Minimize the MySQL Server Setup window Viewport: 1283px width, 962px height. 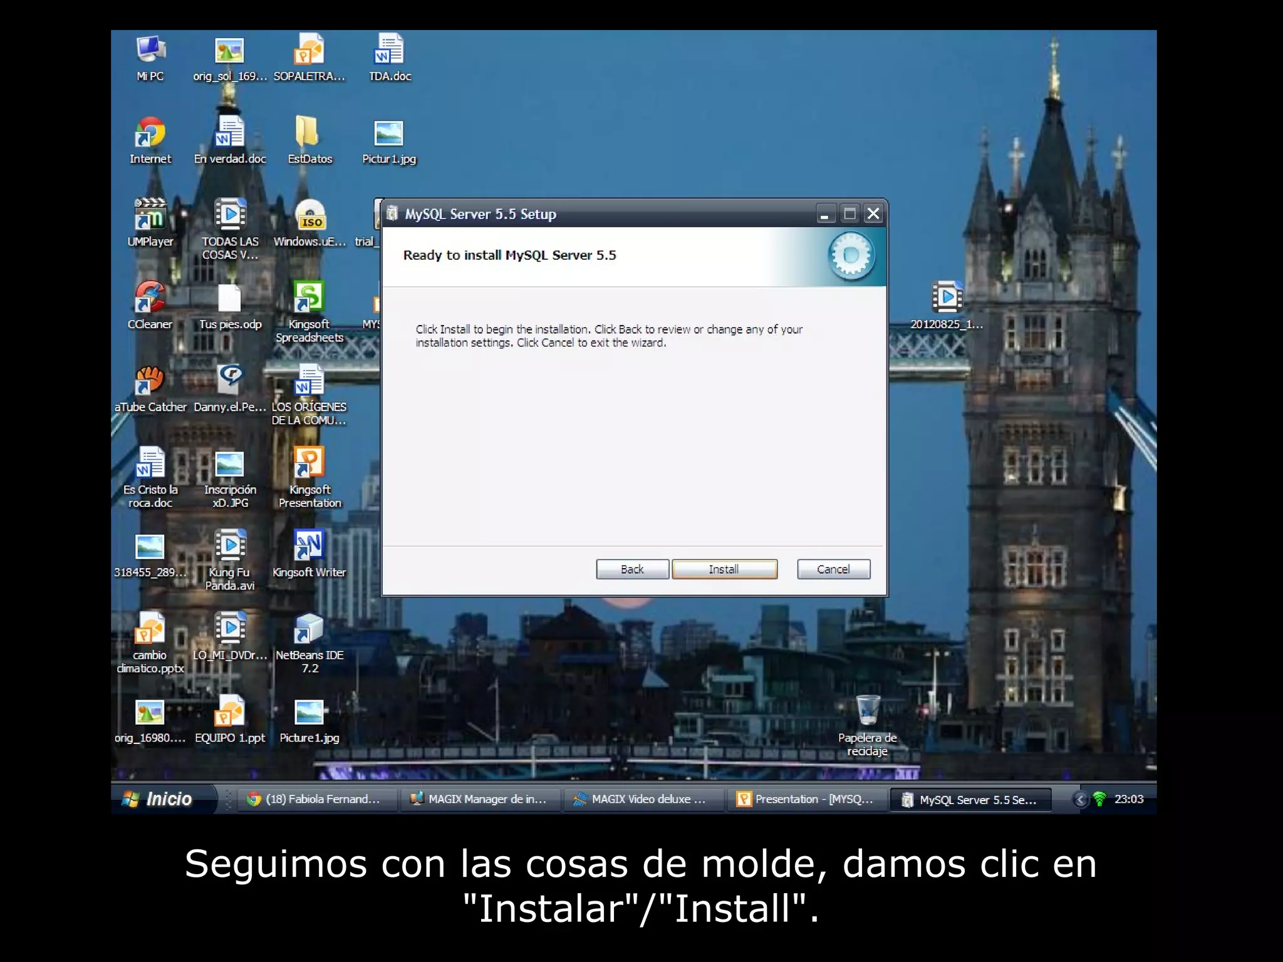[x=826, y=214]
